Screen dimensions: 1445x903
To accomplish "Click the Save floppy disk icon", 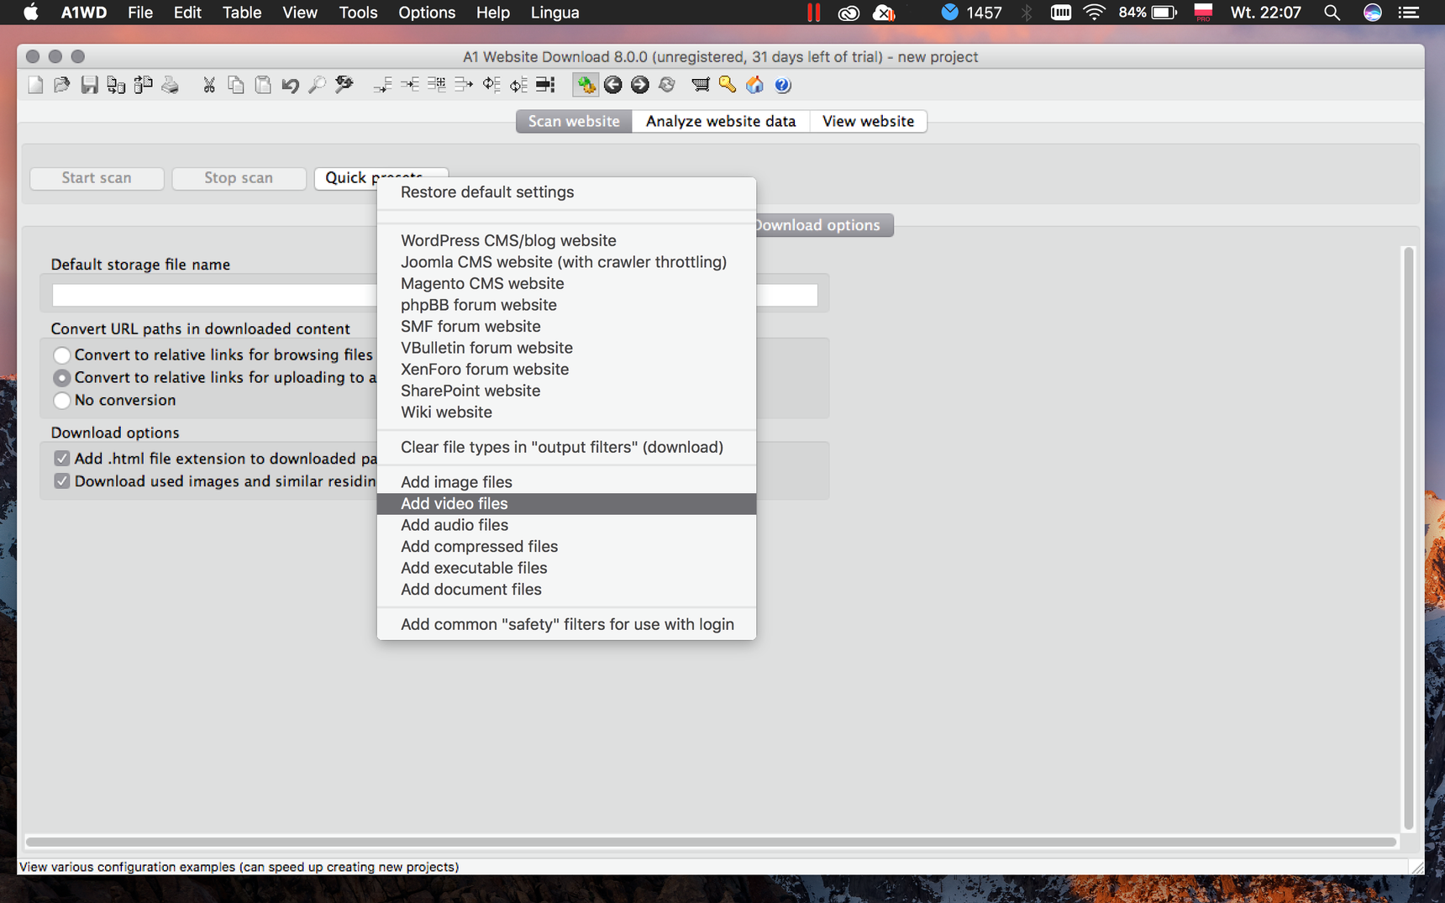I will (x=89, y=85).
